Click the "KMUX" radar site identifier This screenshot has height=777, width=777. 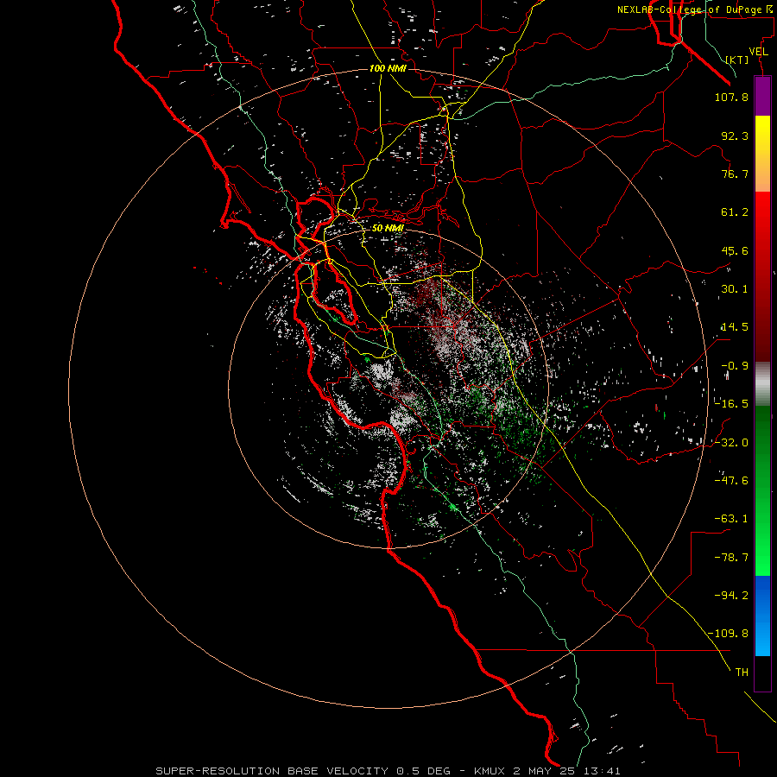point(490,771)
